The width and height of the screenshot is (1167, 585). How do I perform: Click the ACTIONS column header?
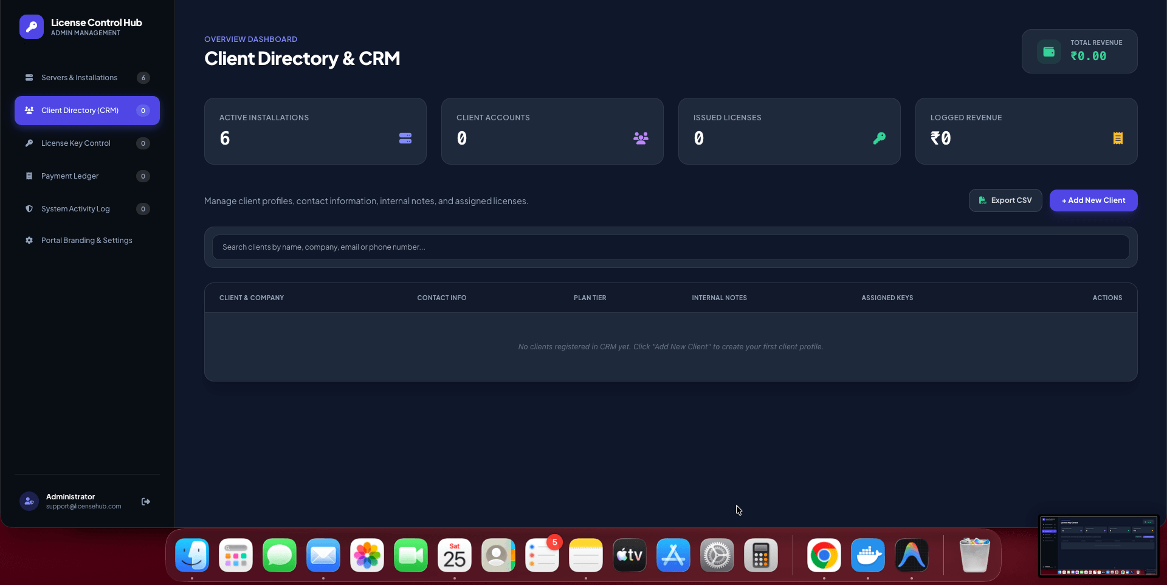[1107, 298]
